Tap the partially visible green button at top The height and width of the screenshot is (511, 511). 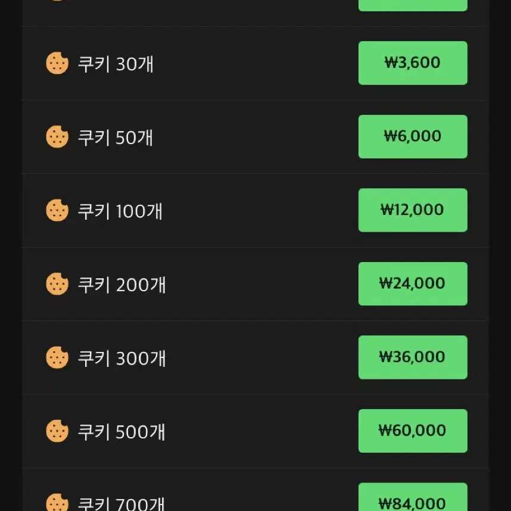coord(413,5)
